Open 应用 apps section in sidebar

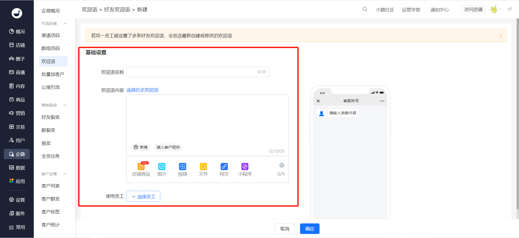tap(17, 181)
